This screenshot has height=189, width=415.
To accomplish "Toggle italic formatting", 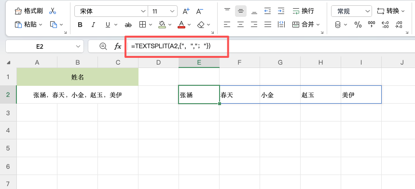I will click(93, 25).
